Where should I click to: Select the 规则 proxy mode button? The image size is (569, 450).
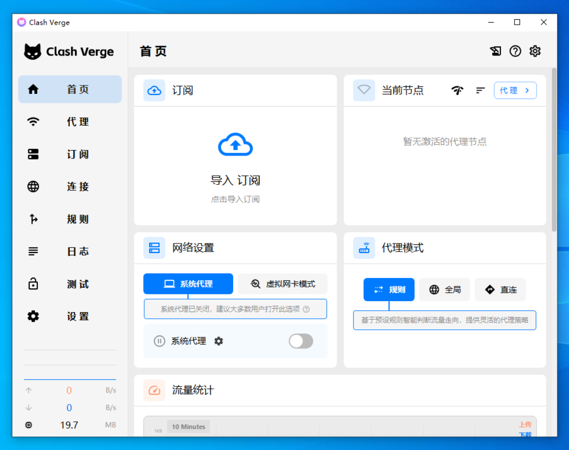389,290
